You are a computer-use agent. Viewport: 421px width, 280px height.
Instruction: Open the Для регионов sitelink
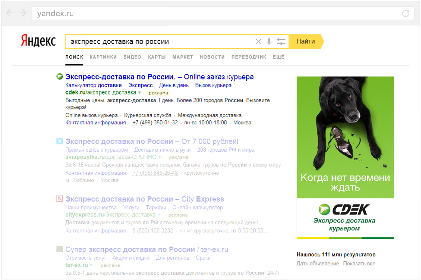click(172, 258)
